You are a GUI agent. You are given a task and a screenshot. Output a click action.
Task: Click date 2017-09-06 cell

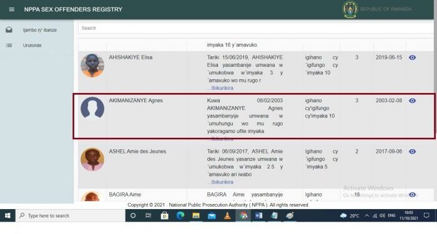(x=389, y=152)
